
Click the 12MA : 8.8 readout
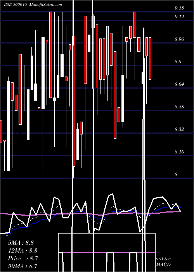23,251
